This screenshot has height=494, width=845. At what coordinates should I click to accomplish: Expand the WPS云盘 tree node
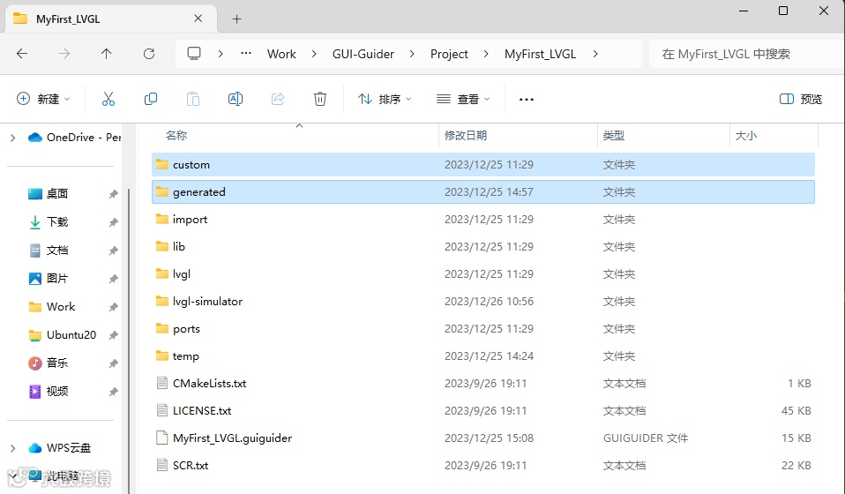pyautogui.click(x=13, y=448)
